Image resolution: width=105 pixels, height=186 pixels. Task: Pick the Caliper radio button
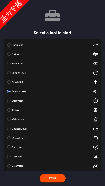[x=9, y=54]
